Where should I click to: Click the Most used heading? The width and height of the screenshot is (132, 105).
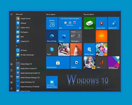[19, 14]
